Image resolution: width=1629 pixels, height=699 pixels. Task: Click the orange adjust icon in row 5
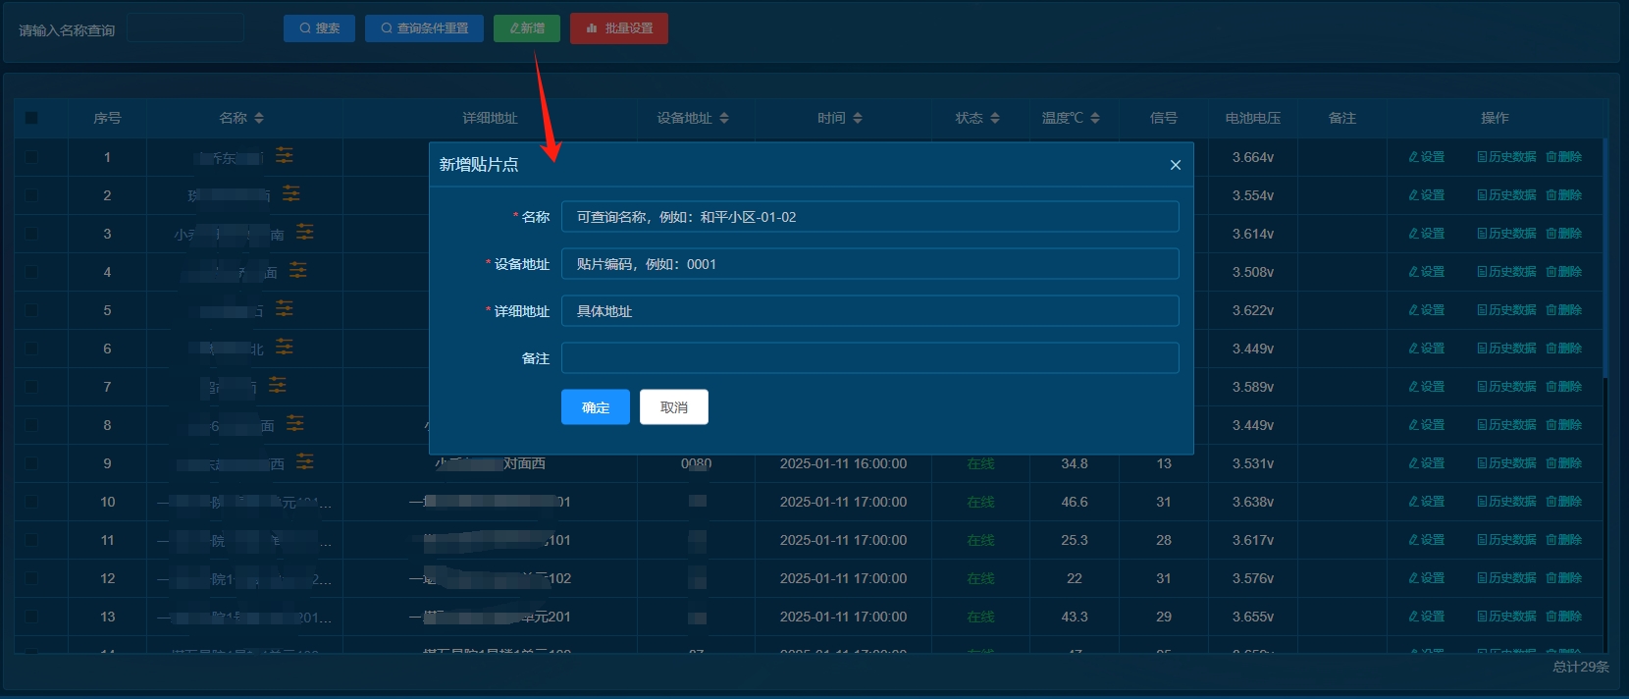pos(284,309)
